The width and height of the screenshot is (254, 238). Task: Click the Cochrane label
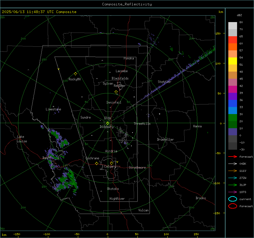pyautogui.click(x=92, y=158)
